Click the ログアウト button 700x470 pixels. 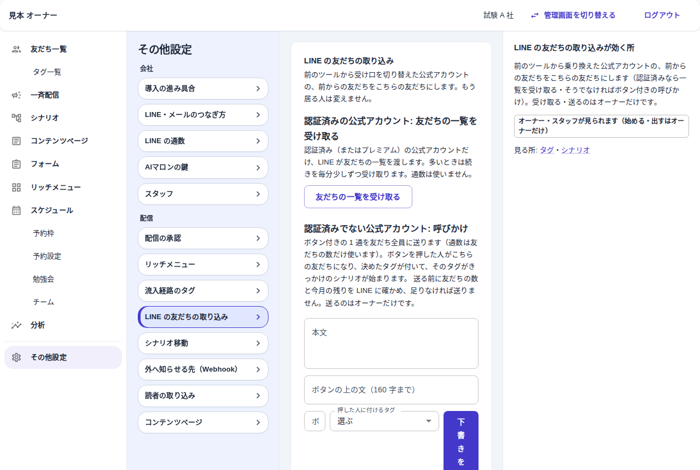point(662,15)
